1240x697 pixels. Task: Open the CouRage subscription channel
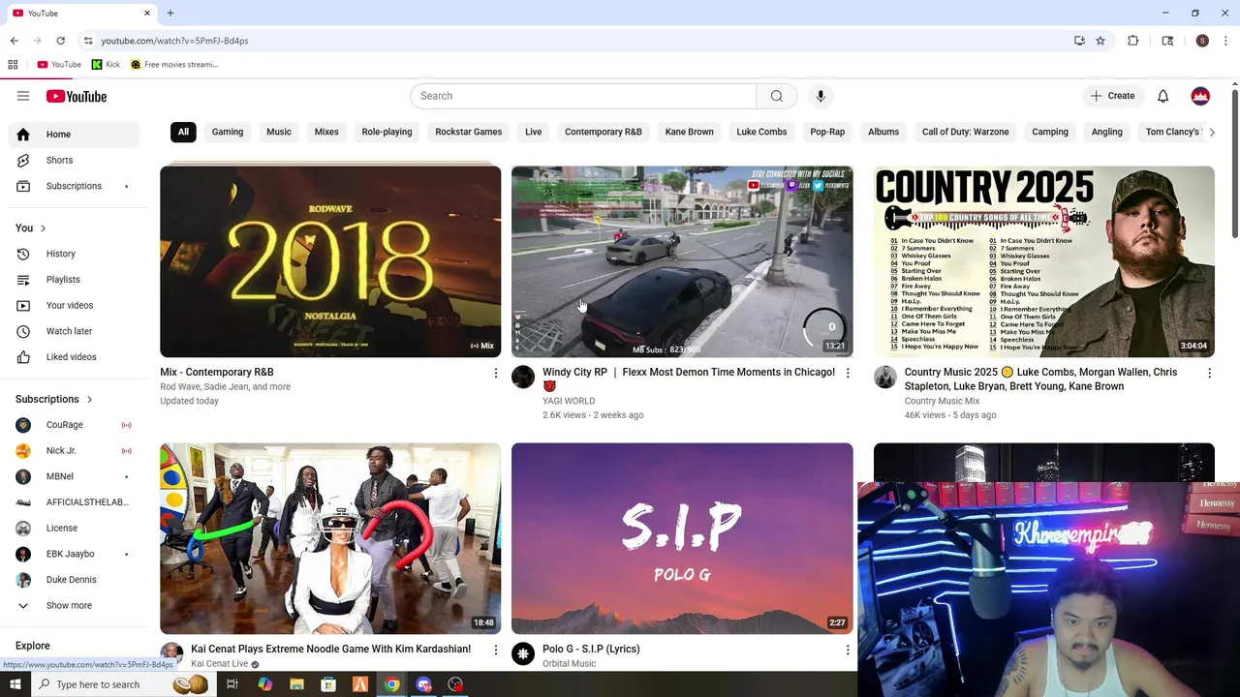(x=74, y=425)
